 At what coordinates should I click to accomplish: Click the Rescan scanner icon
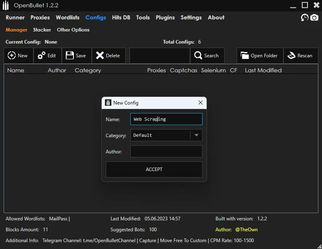pos(291,55)
